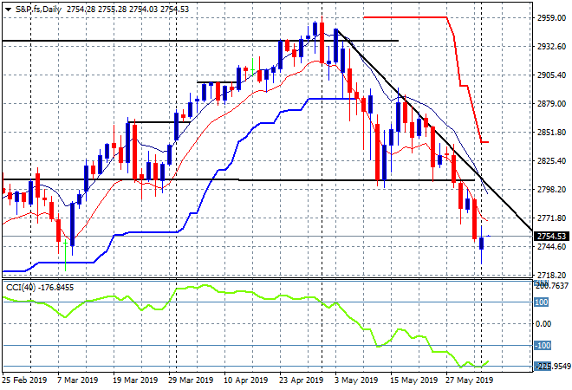Click the 2932.60 price axis label
The width and height of the screenshot is (572, 390).
coord(551,46)
